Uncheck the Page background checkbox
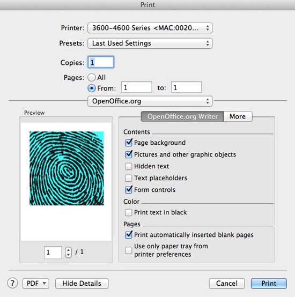The width and height of the screenshot is (295, 297). [x=128, y=143]
